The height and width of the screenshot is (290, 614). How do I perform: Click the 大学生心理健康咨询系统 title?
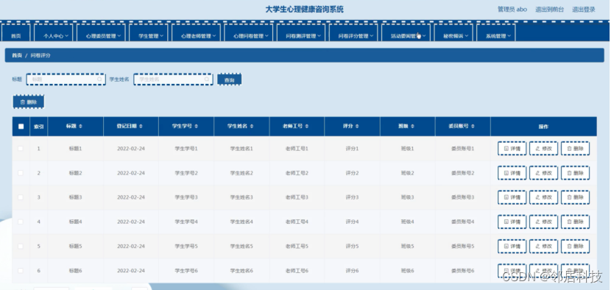pos(304,10)
